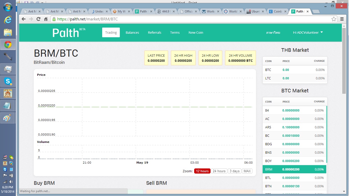Close the 444.9 tab
The height and width of the screenshot is (196, 349).
(x=174, y=11)
